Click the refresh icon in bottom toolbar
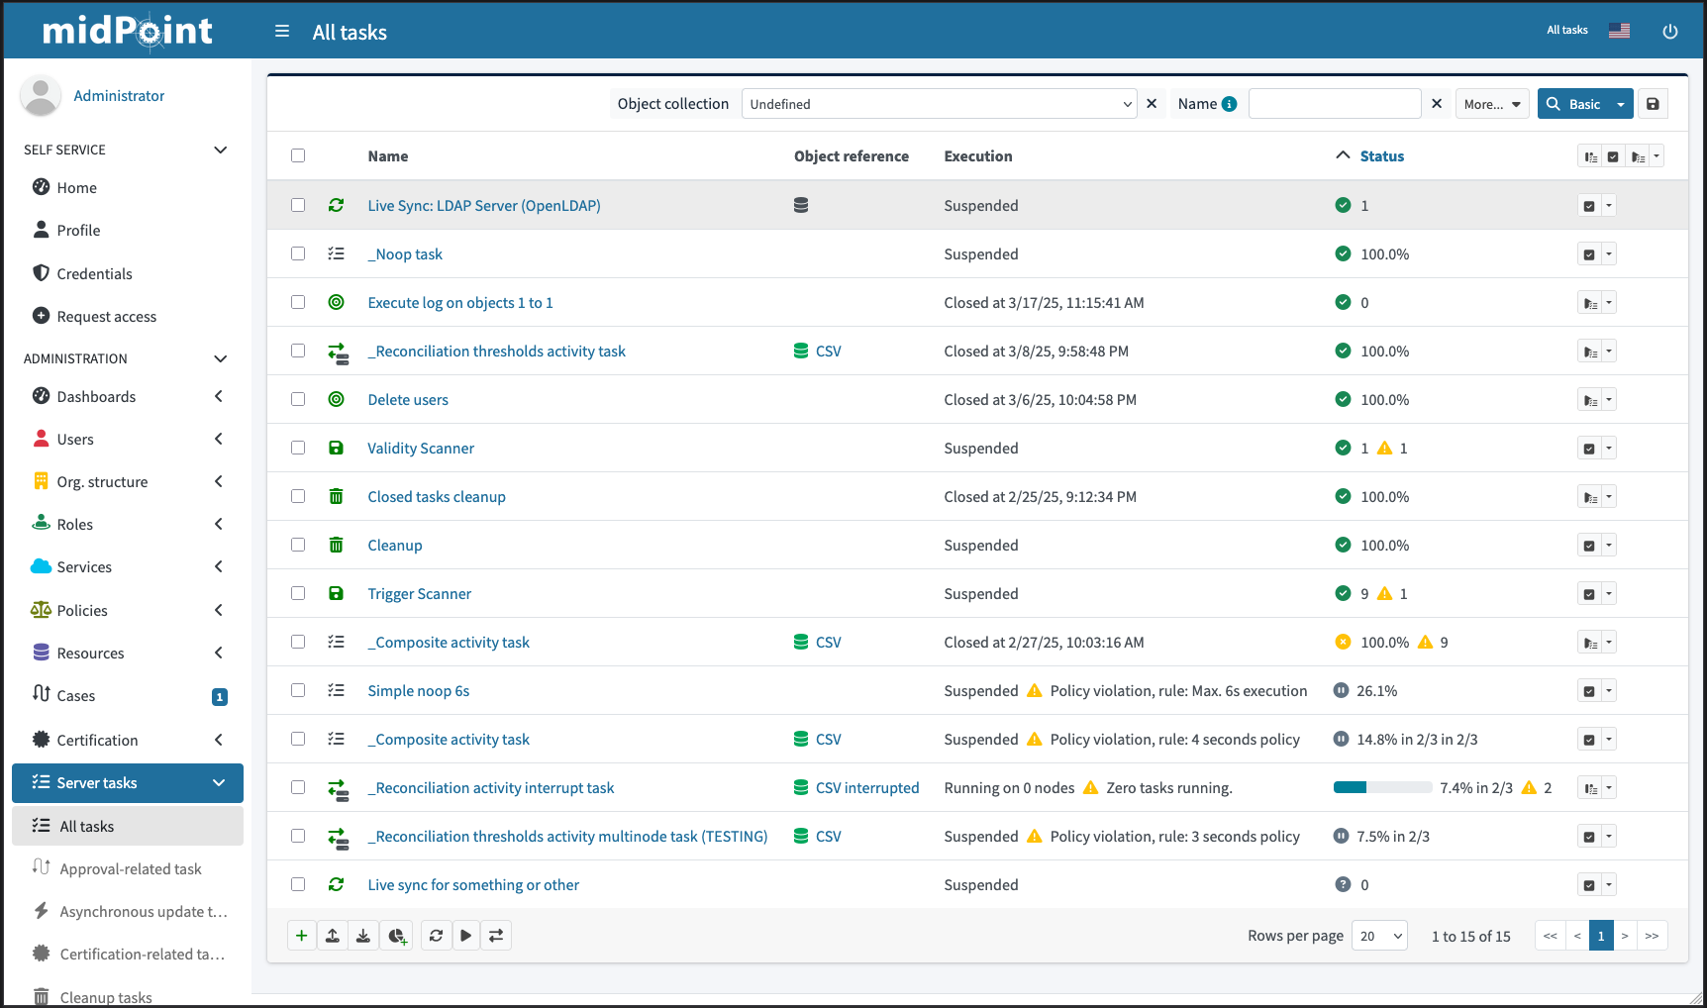This screenshot has height=1008, width=1707. 436,936
